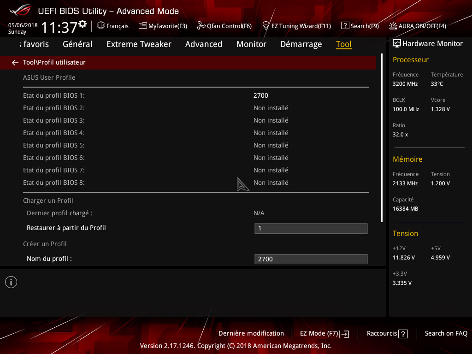Click the EZ Mode exit arrow icon
The width and height of the screenshot is (472, 354).
tap(344, 334)
